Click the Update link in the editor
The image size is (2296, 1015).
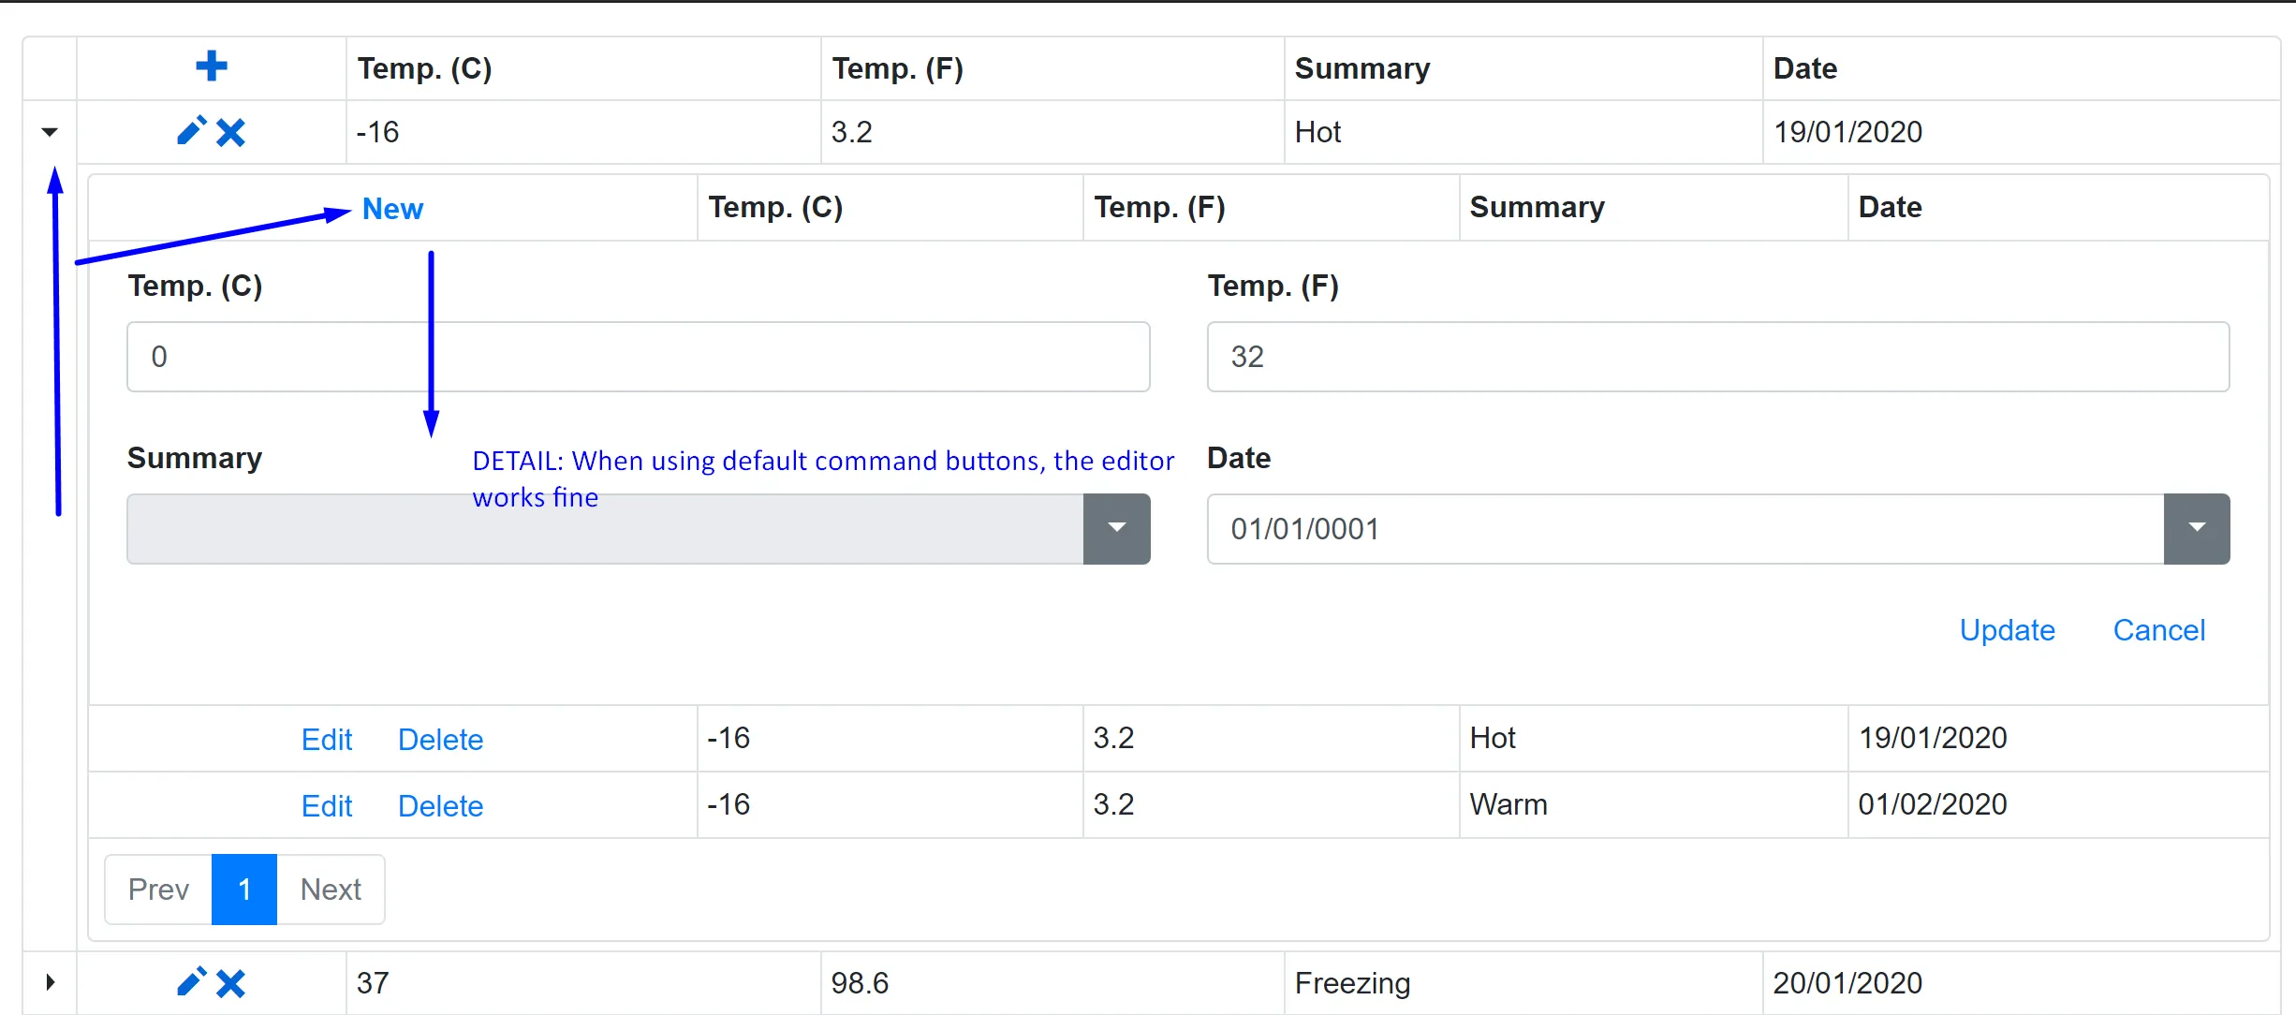(2007, 630)
